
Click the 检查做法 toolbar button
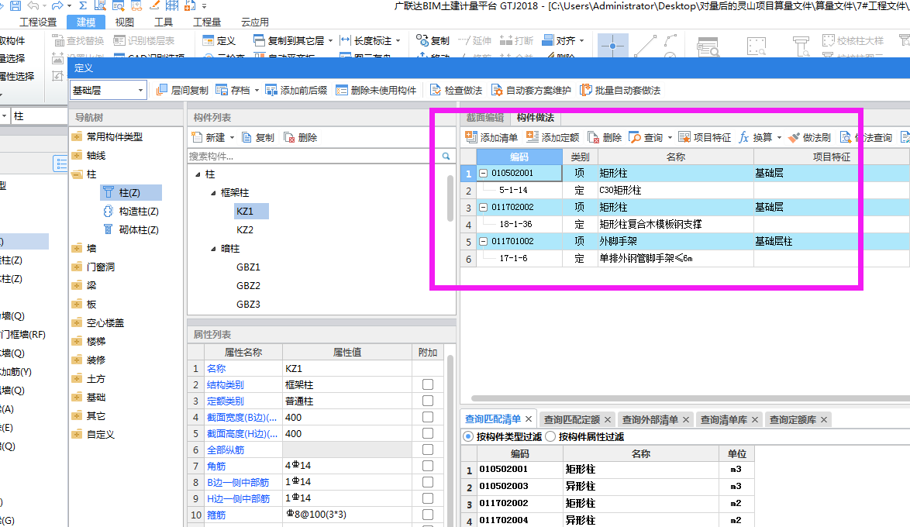pos(456,90)
